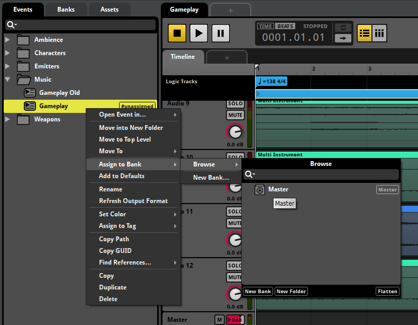Image resolution: width=418 pixels, height=325 pixels.
Task: Click the Weapons folder icon
Action: 23,119
